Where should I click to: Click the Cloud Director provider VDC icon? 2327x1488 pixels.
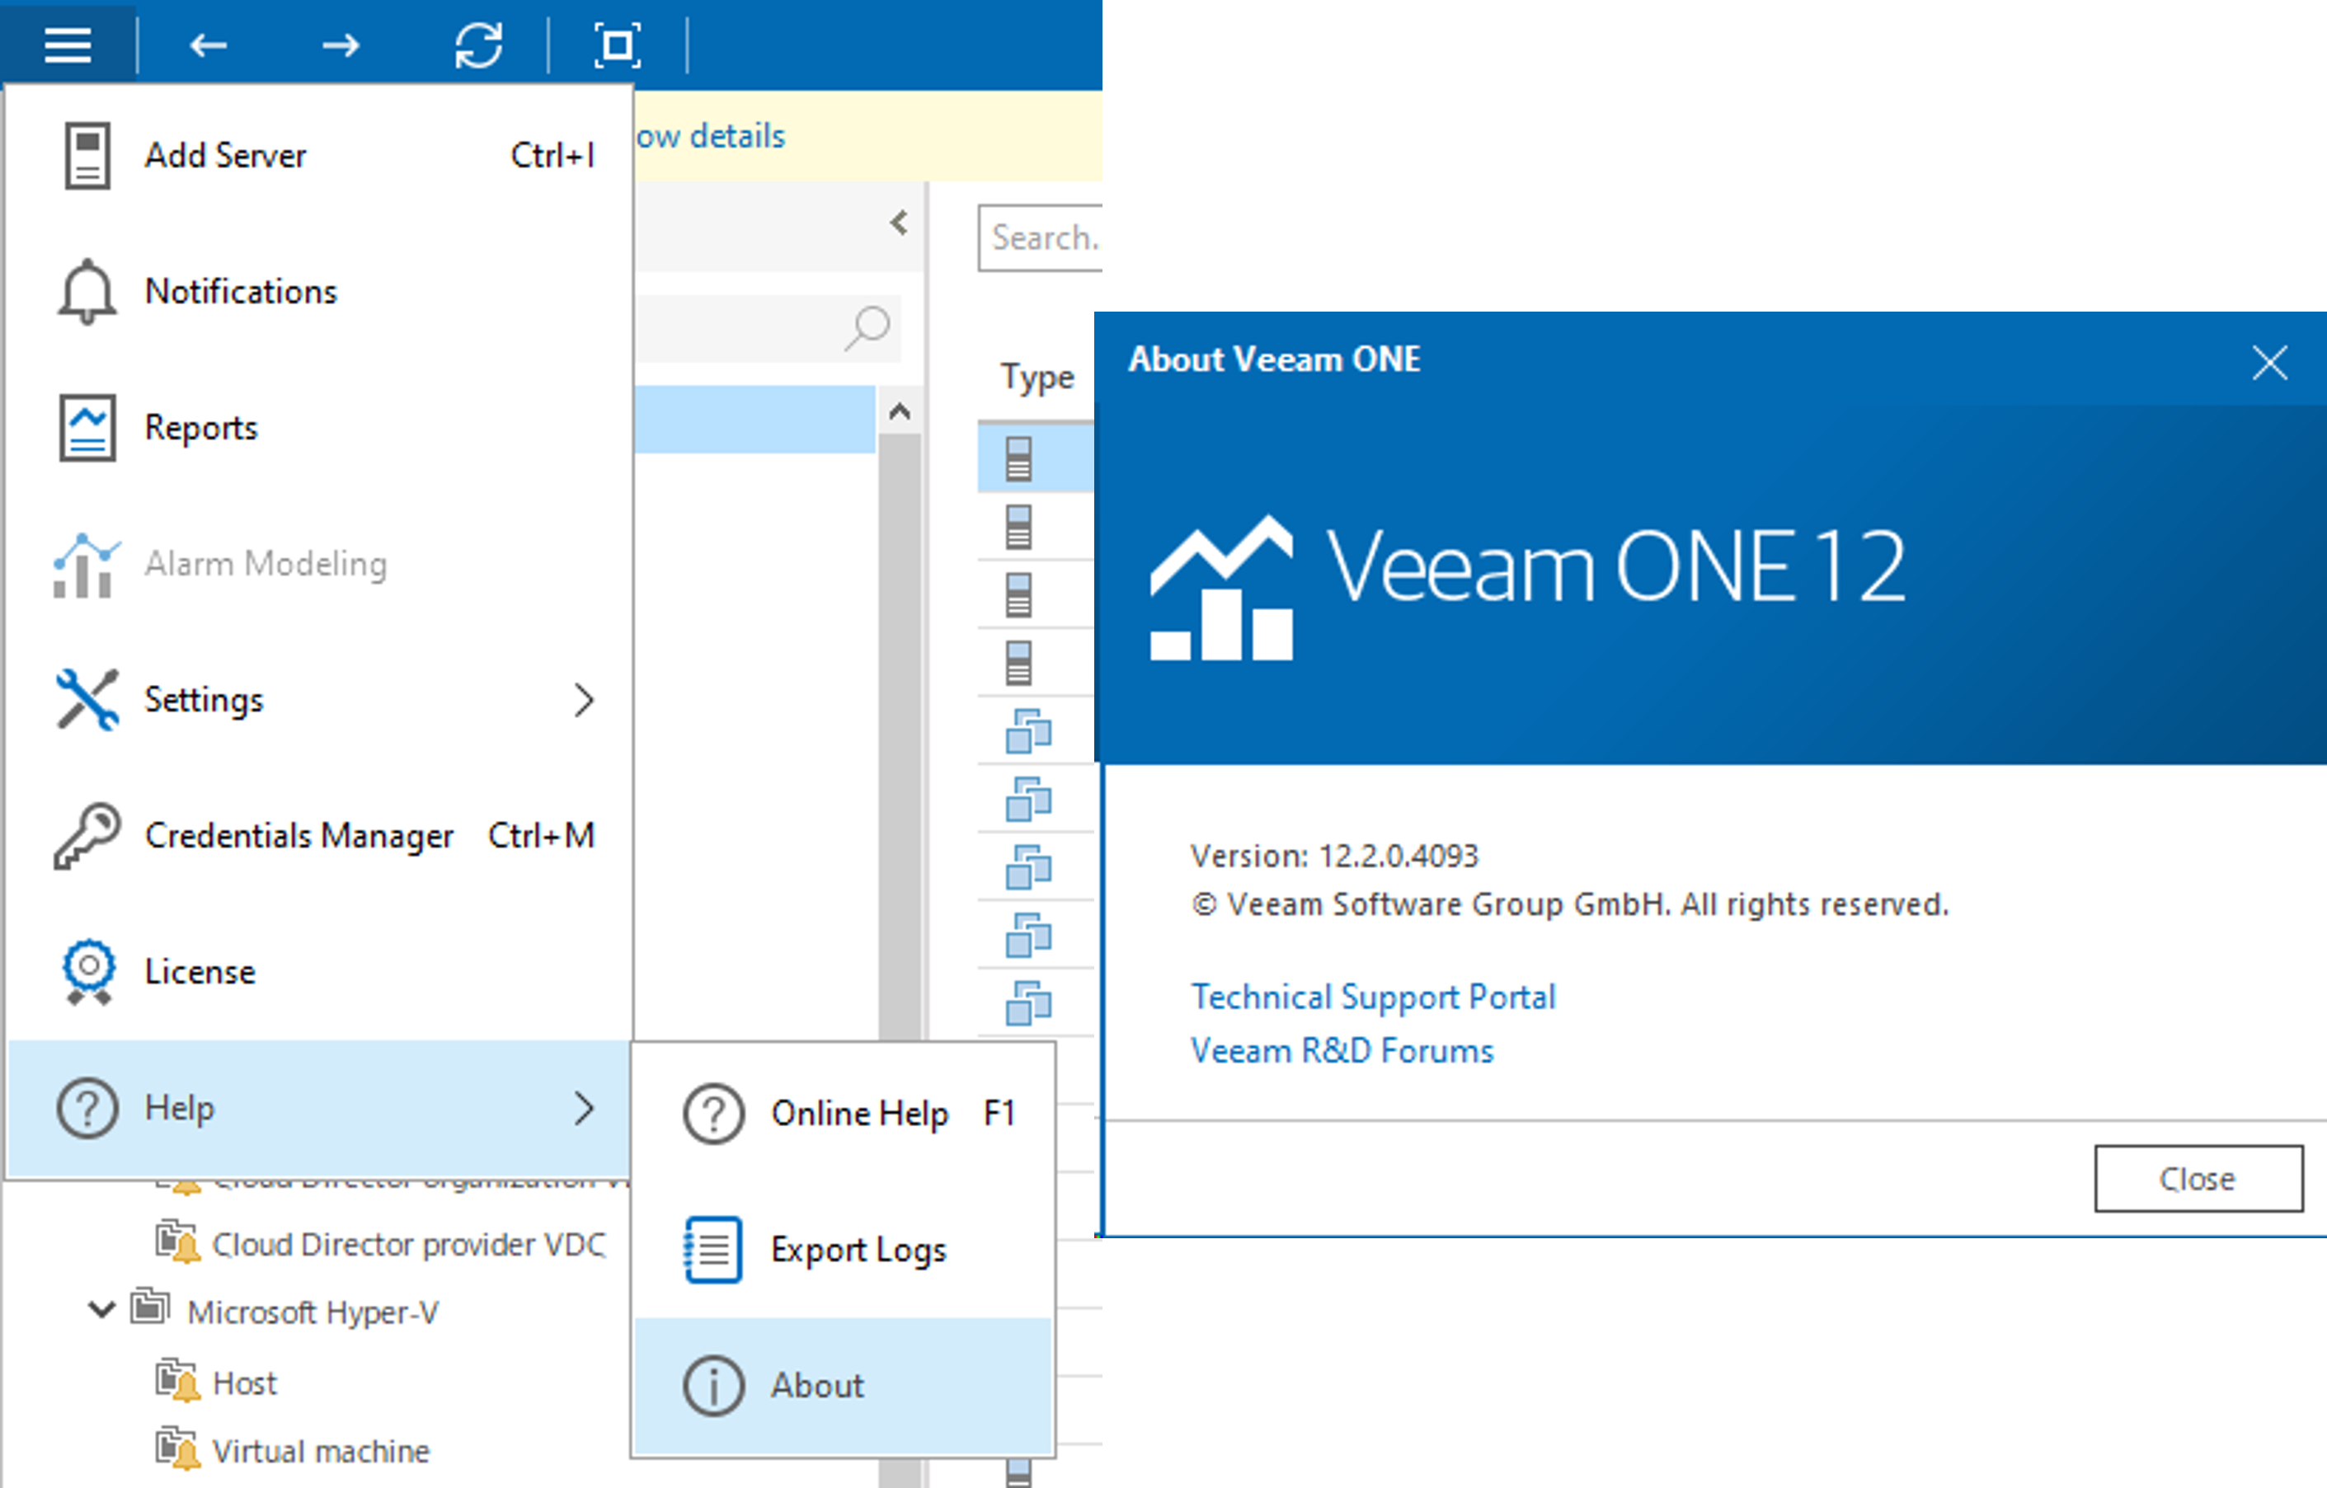point(178,1242)
